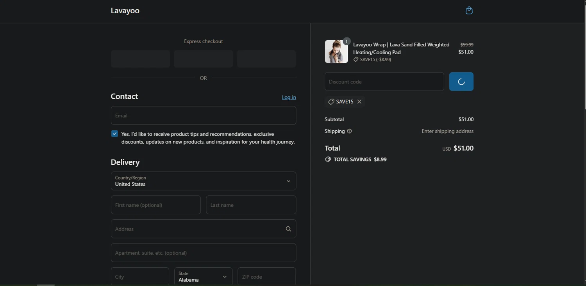Click the Subtotal label

(334, 119)
